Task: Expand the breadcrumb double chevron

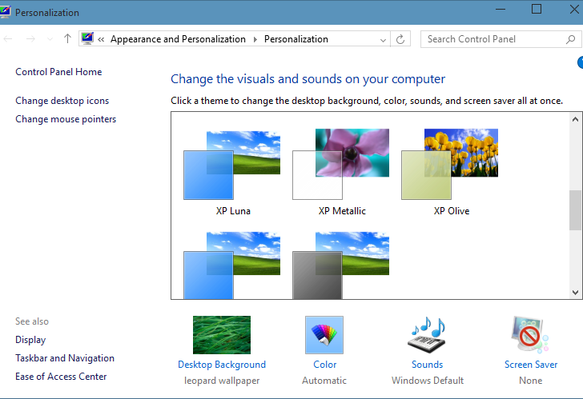Action: click(x=101, y=39)
